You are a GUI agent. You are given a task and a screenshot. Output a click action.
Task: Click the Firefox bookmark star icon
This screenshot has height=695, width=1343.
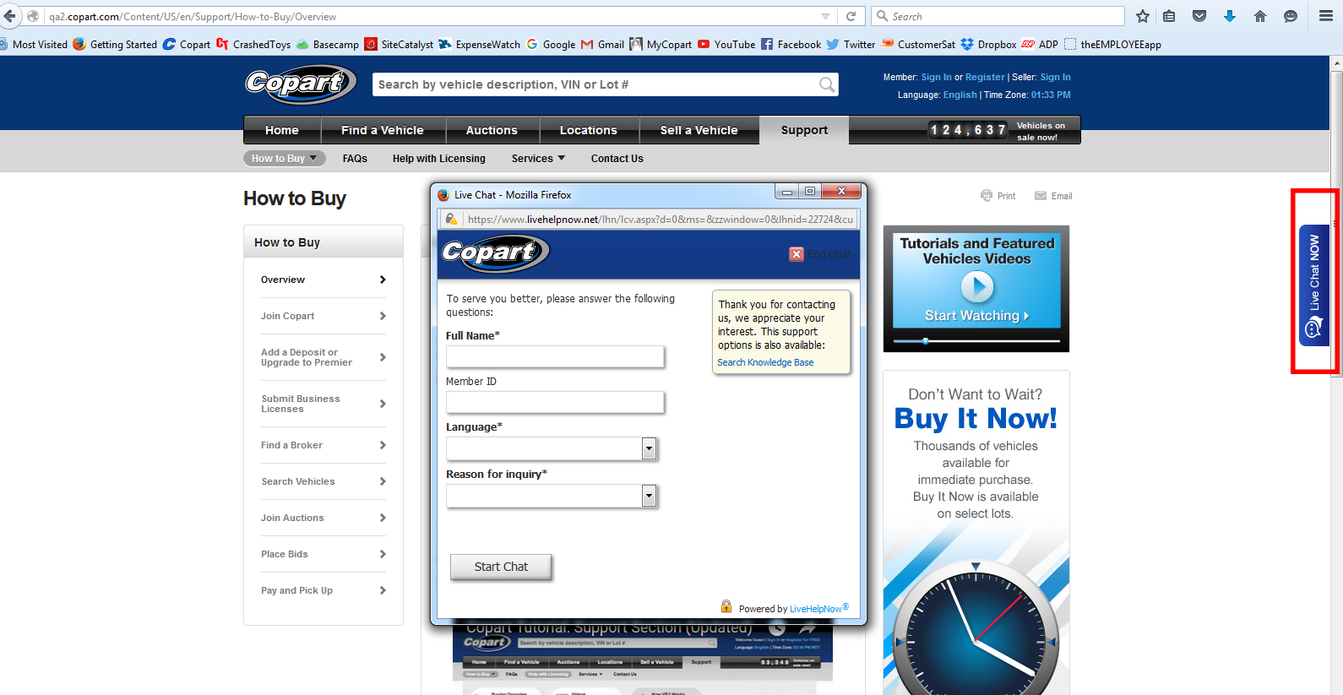(1143, 16)
